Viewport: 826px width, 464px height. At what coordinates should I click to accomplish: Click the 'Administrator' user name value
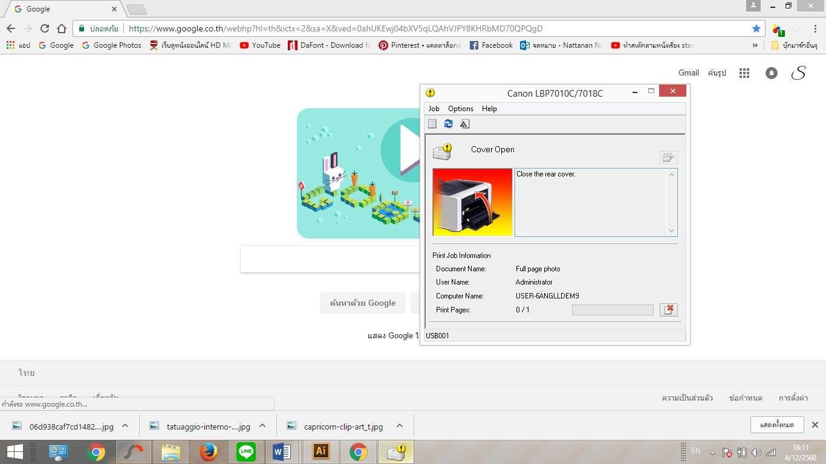534,282
